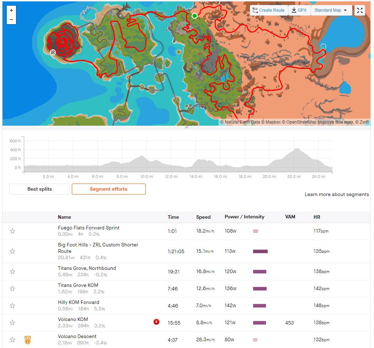Viewport: 374px width, 348px height.
Task: Star the Volcano KOM segment
Action: point(12,322)
